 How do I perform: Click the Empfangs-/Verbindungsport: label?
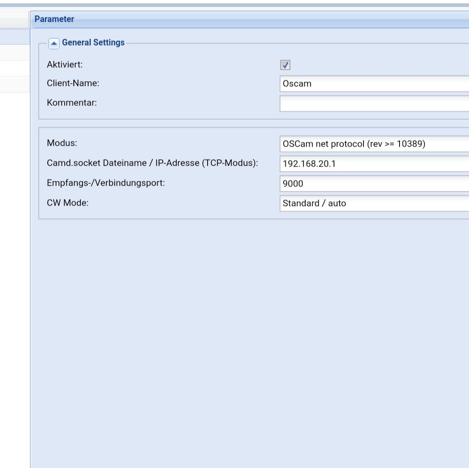click(106, 183)
